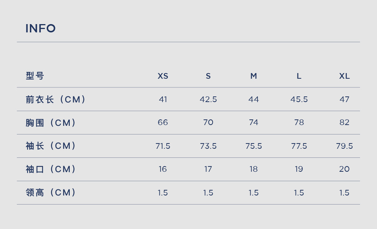This screenshot has height=229, width=377.
Task: Select the L size column header
Action: pos(299,76)
